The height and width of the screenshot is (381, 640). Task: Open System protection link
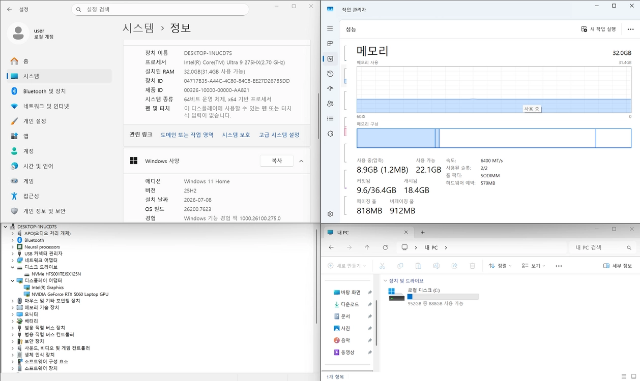coord(236,135)
